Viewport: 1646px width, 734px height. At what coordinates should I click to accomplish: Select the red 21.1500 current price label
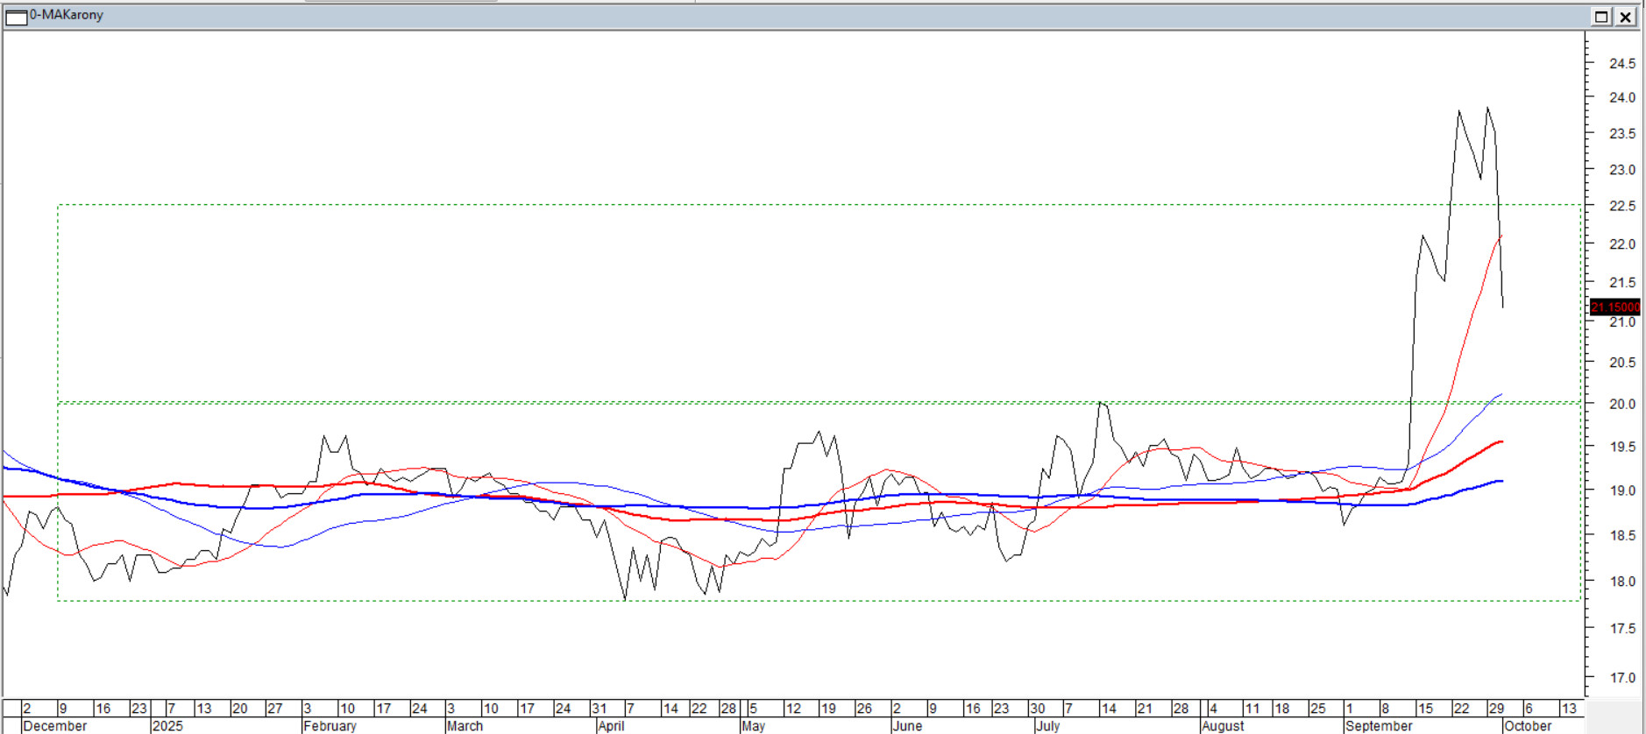1614,307
